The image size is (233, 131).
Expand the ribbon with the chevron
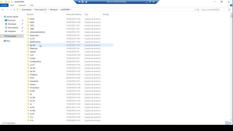(x=228, y=5)
